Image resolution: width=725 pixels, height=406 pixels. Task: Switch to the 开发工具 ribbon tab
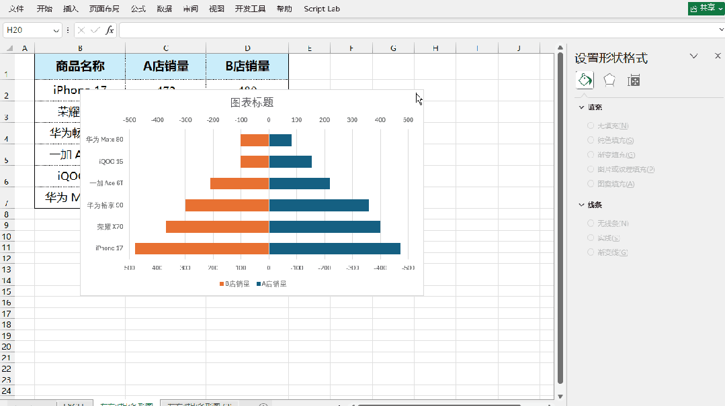click(x=250, y=9)
